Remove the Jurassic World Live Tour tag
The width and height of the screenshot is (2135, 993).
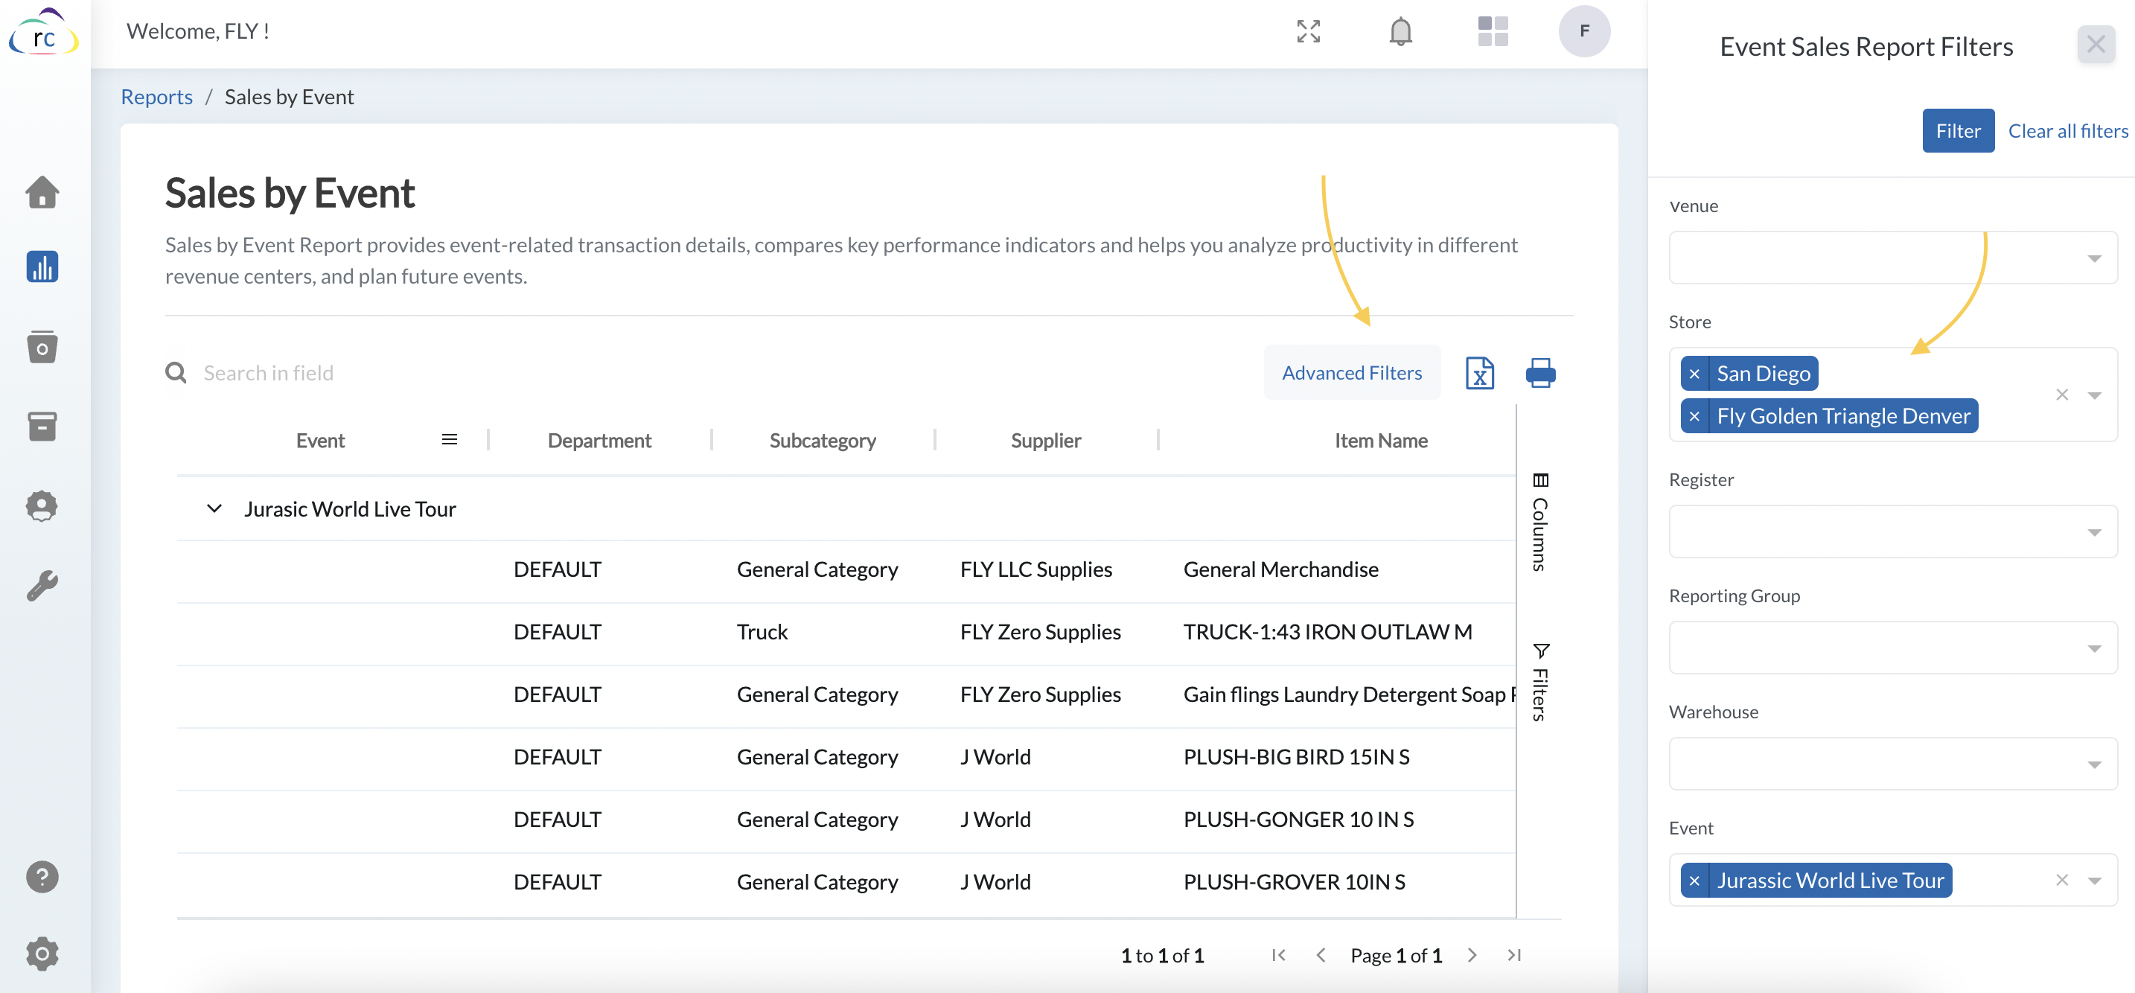click(1694, 881)
